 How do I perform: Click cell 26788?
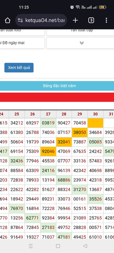click(x=32, y=133)
